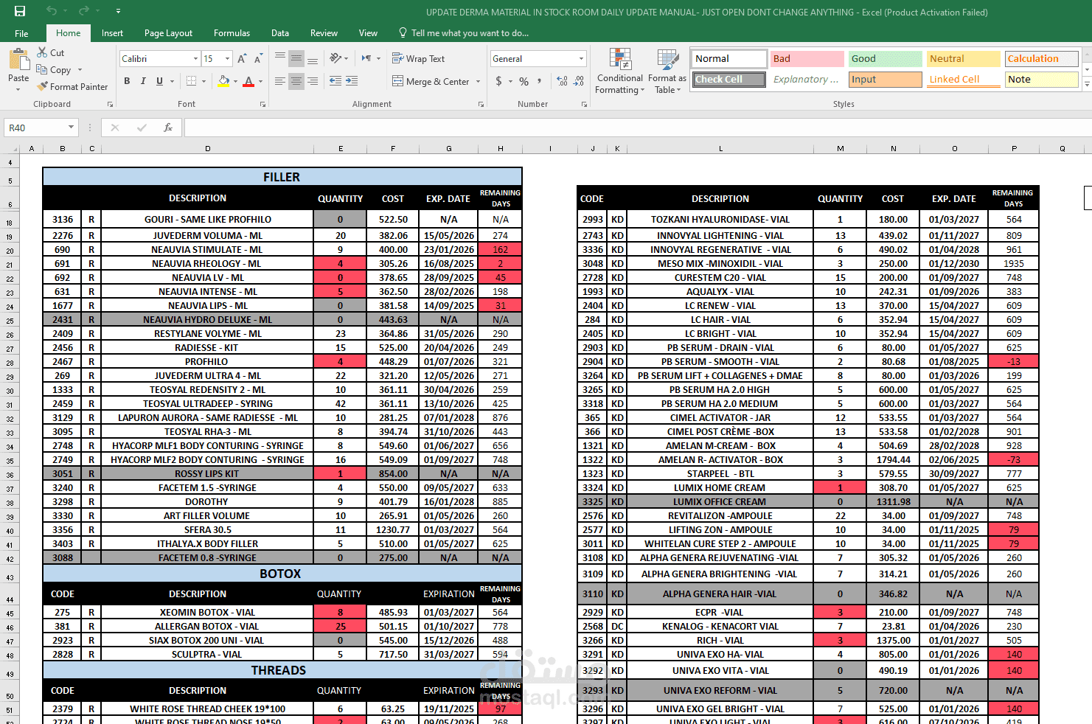Open the Paste options arrow

click(18, 89)
